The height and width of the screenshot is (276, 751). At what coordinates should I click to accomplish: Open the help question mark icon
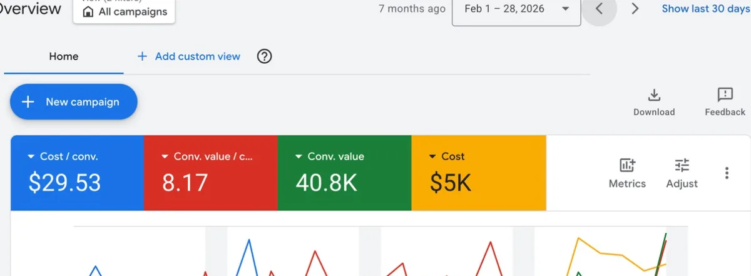click(x=265, y=56)
